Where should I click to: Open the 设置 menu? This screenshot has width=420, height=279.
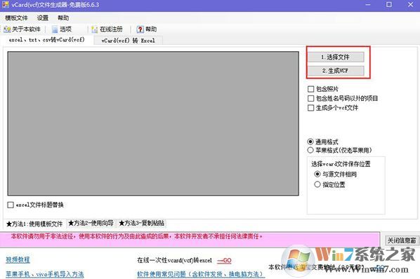(43, 18)
